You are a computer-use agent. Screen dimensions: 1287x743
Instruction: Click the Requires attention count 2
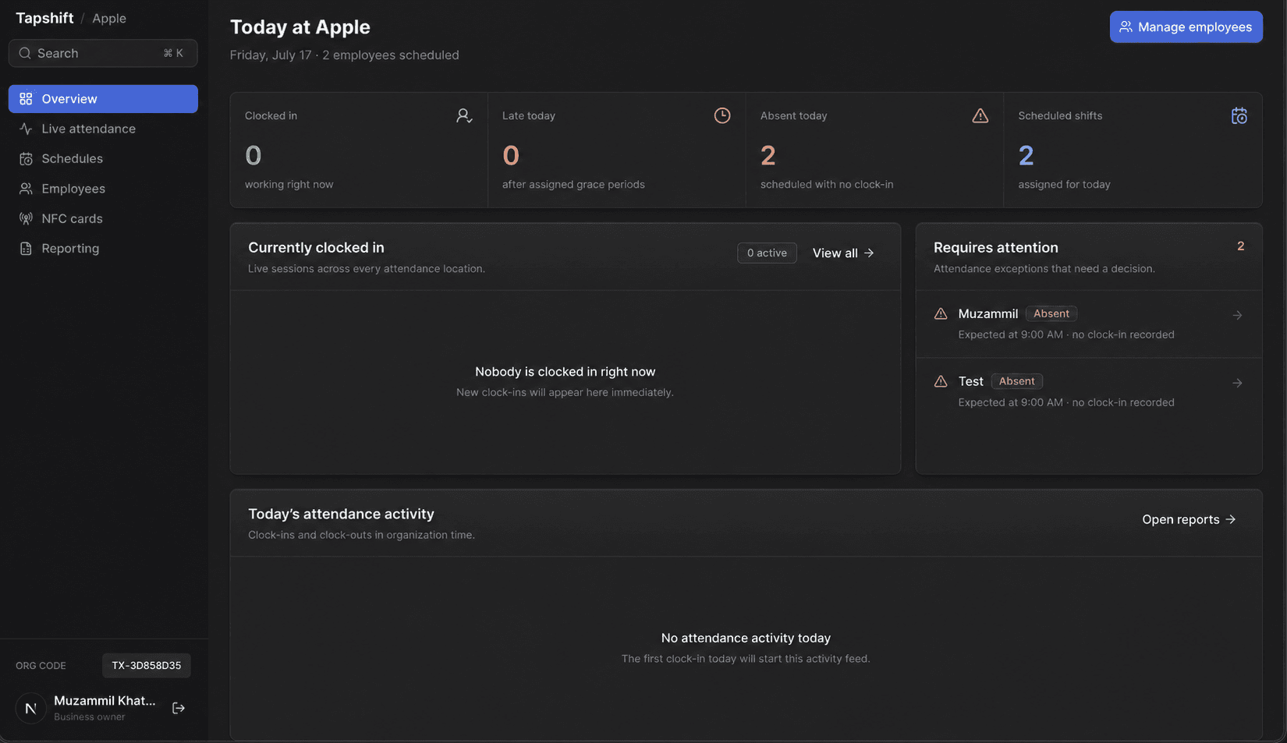point(1241,246)
